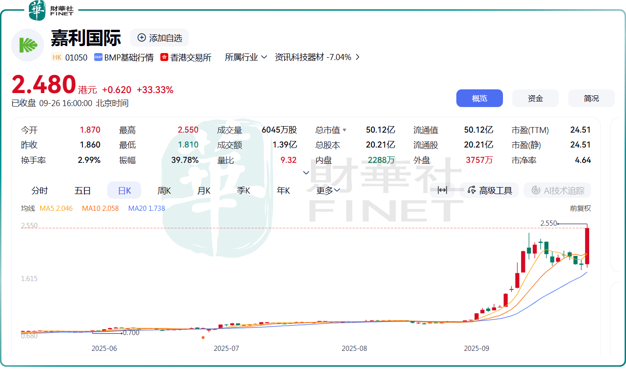
Task: Select 日K chart view
Action: [x=124, y=190]
